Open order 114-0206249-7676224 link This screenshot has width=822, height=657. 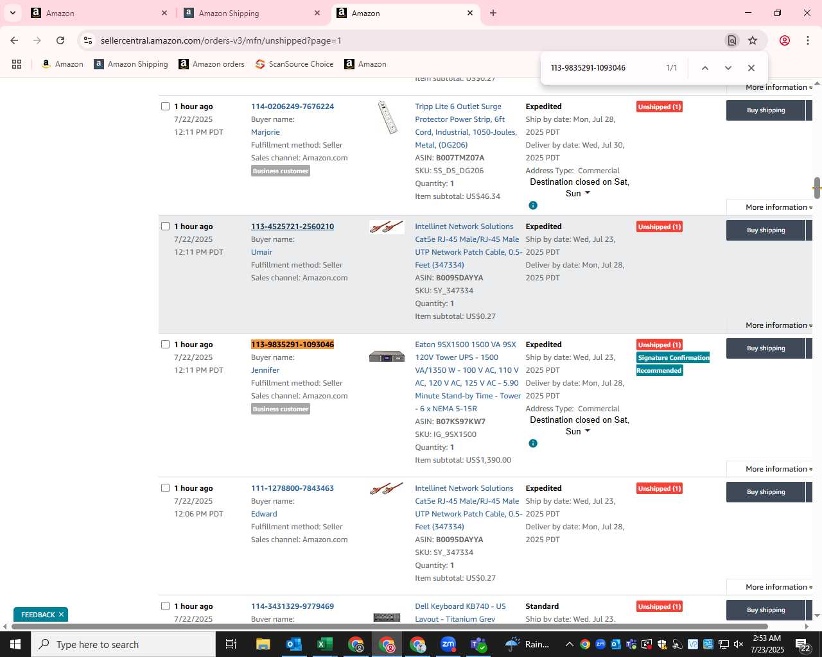pyautogui.click(x=292, y=107)
